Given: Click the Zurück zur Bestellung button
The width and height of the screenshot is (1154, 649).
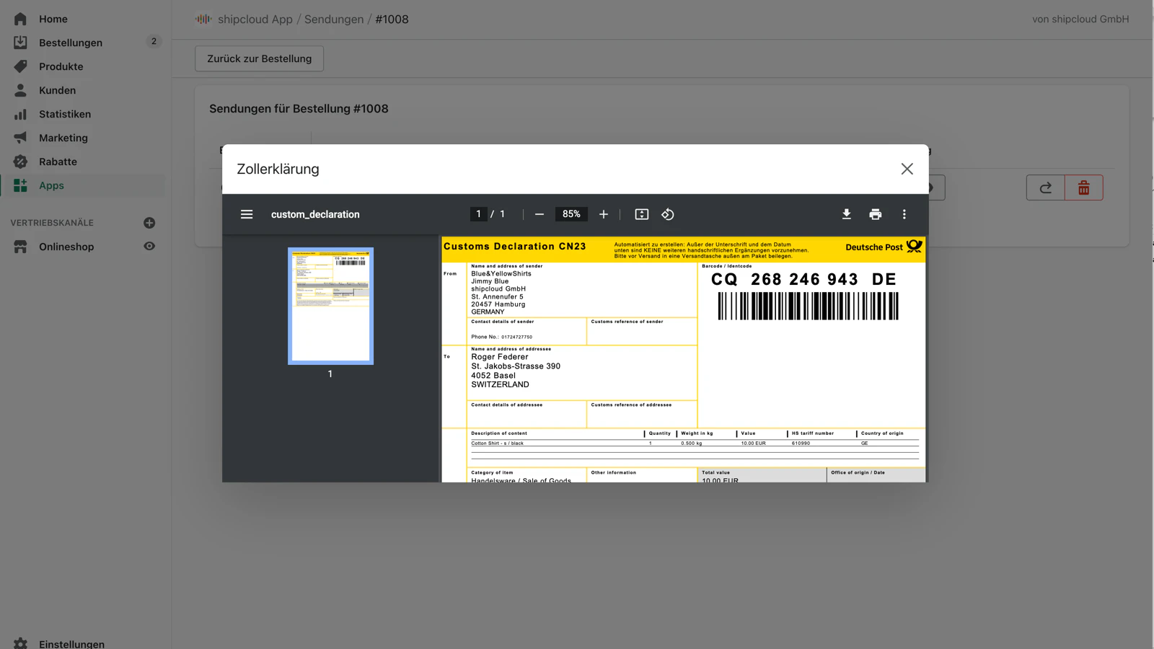Looking at the screenshot, I should 258,58.
